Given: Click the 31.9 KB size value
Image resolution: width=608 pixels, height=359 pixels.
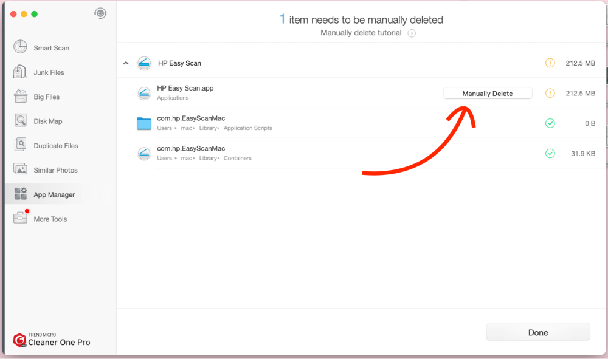Looking at the screenshot, I should pos(583,154).
